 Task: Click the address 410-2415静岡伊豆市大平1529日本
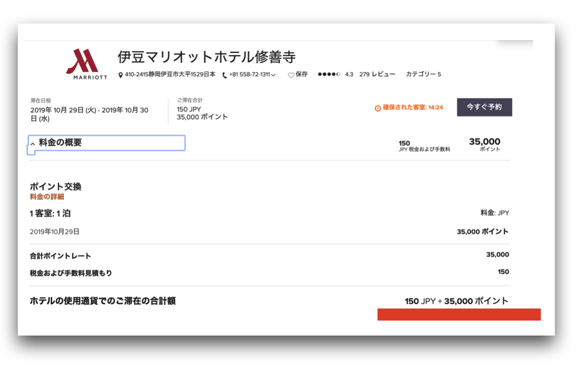pos(170,74)
